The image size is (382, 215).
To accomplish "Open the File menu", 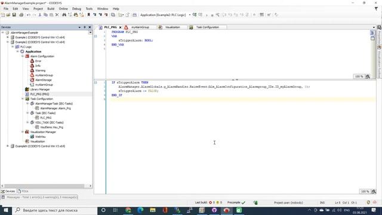I will tap(6, 9).
